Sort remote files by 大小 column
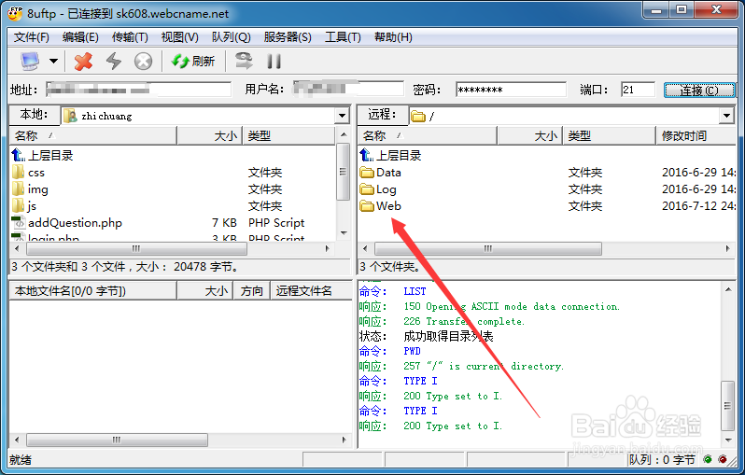 pos(529,136)
